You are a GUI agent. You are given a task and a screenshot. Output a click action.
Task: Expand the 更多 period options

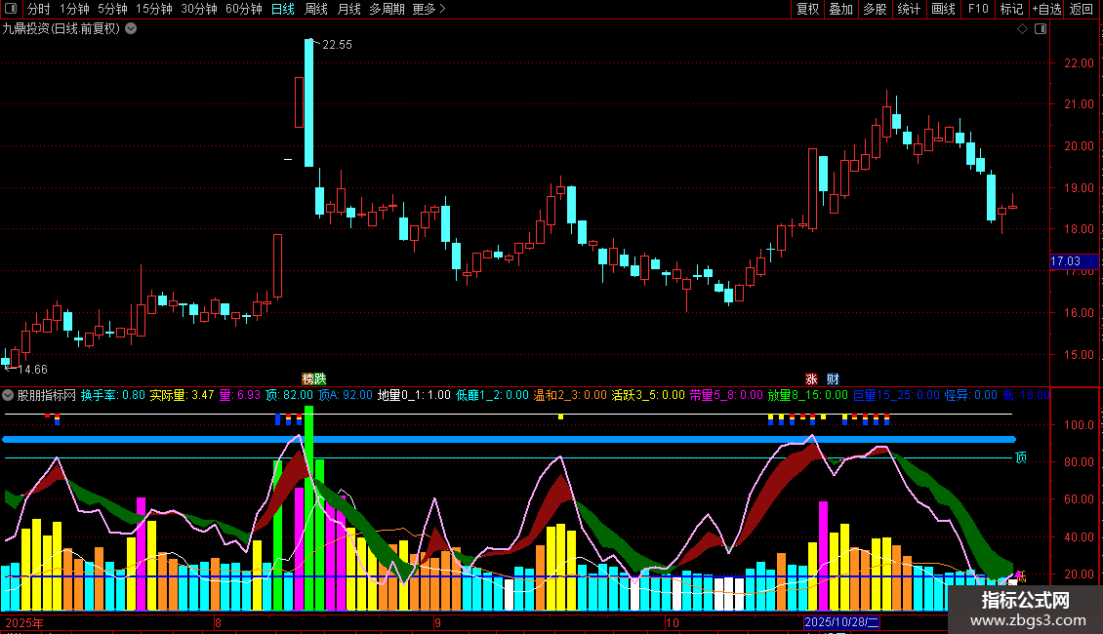429,9
